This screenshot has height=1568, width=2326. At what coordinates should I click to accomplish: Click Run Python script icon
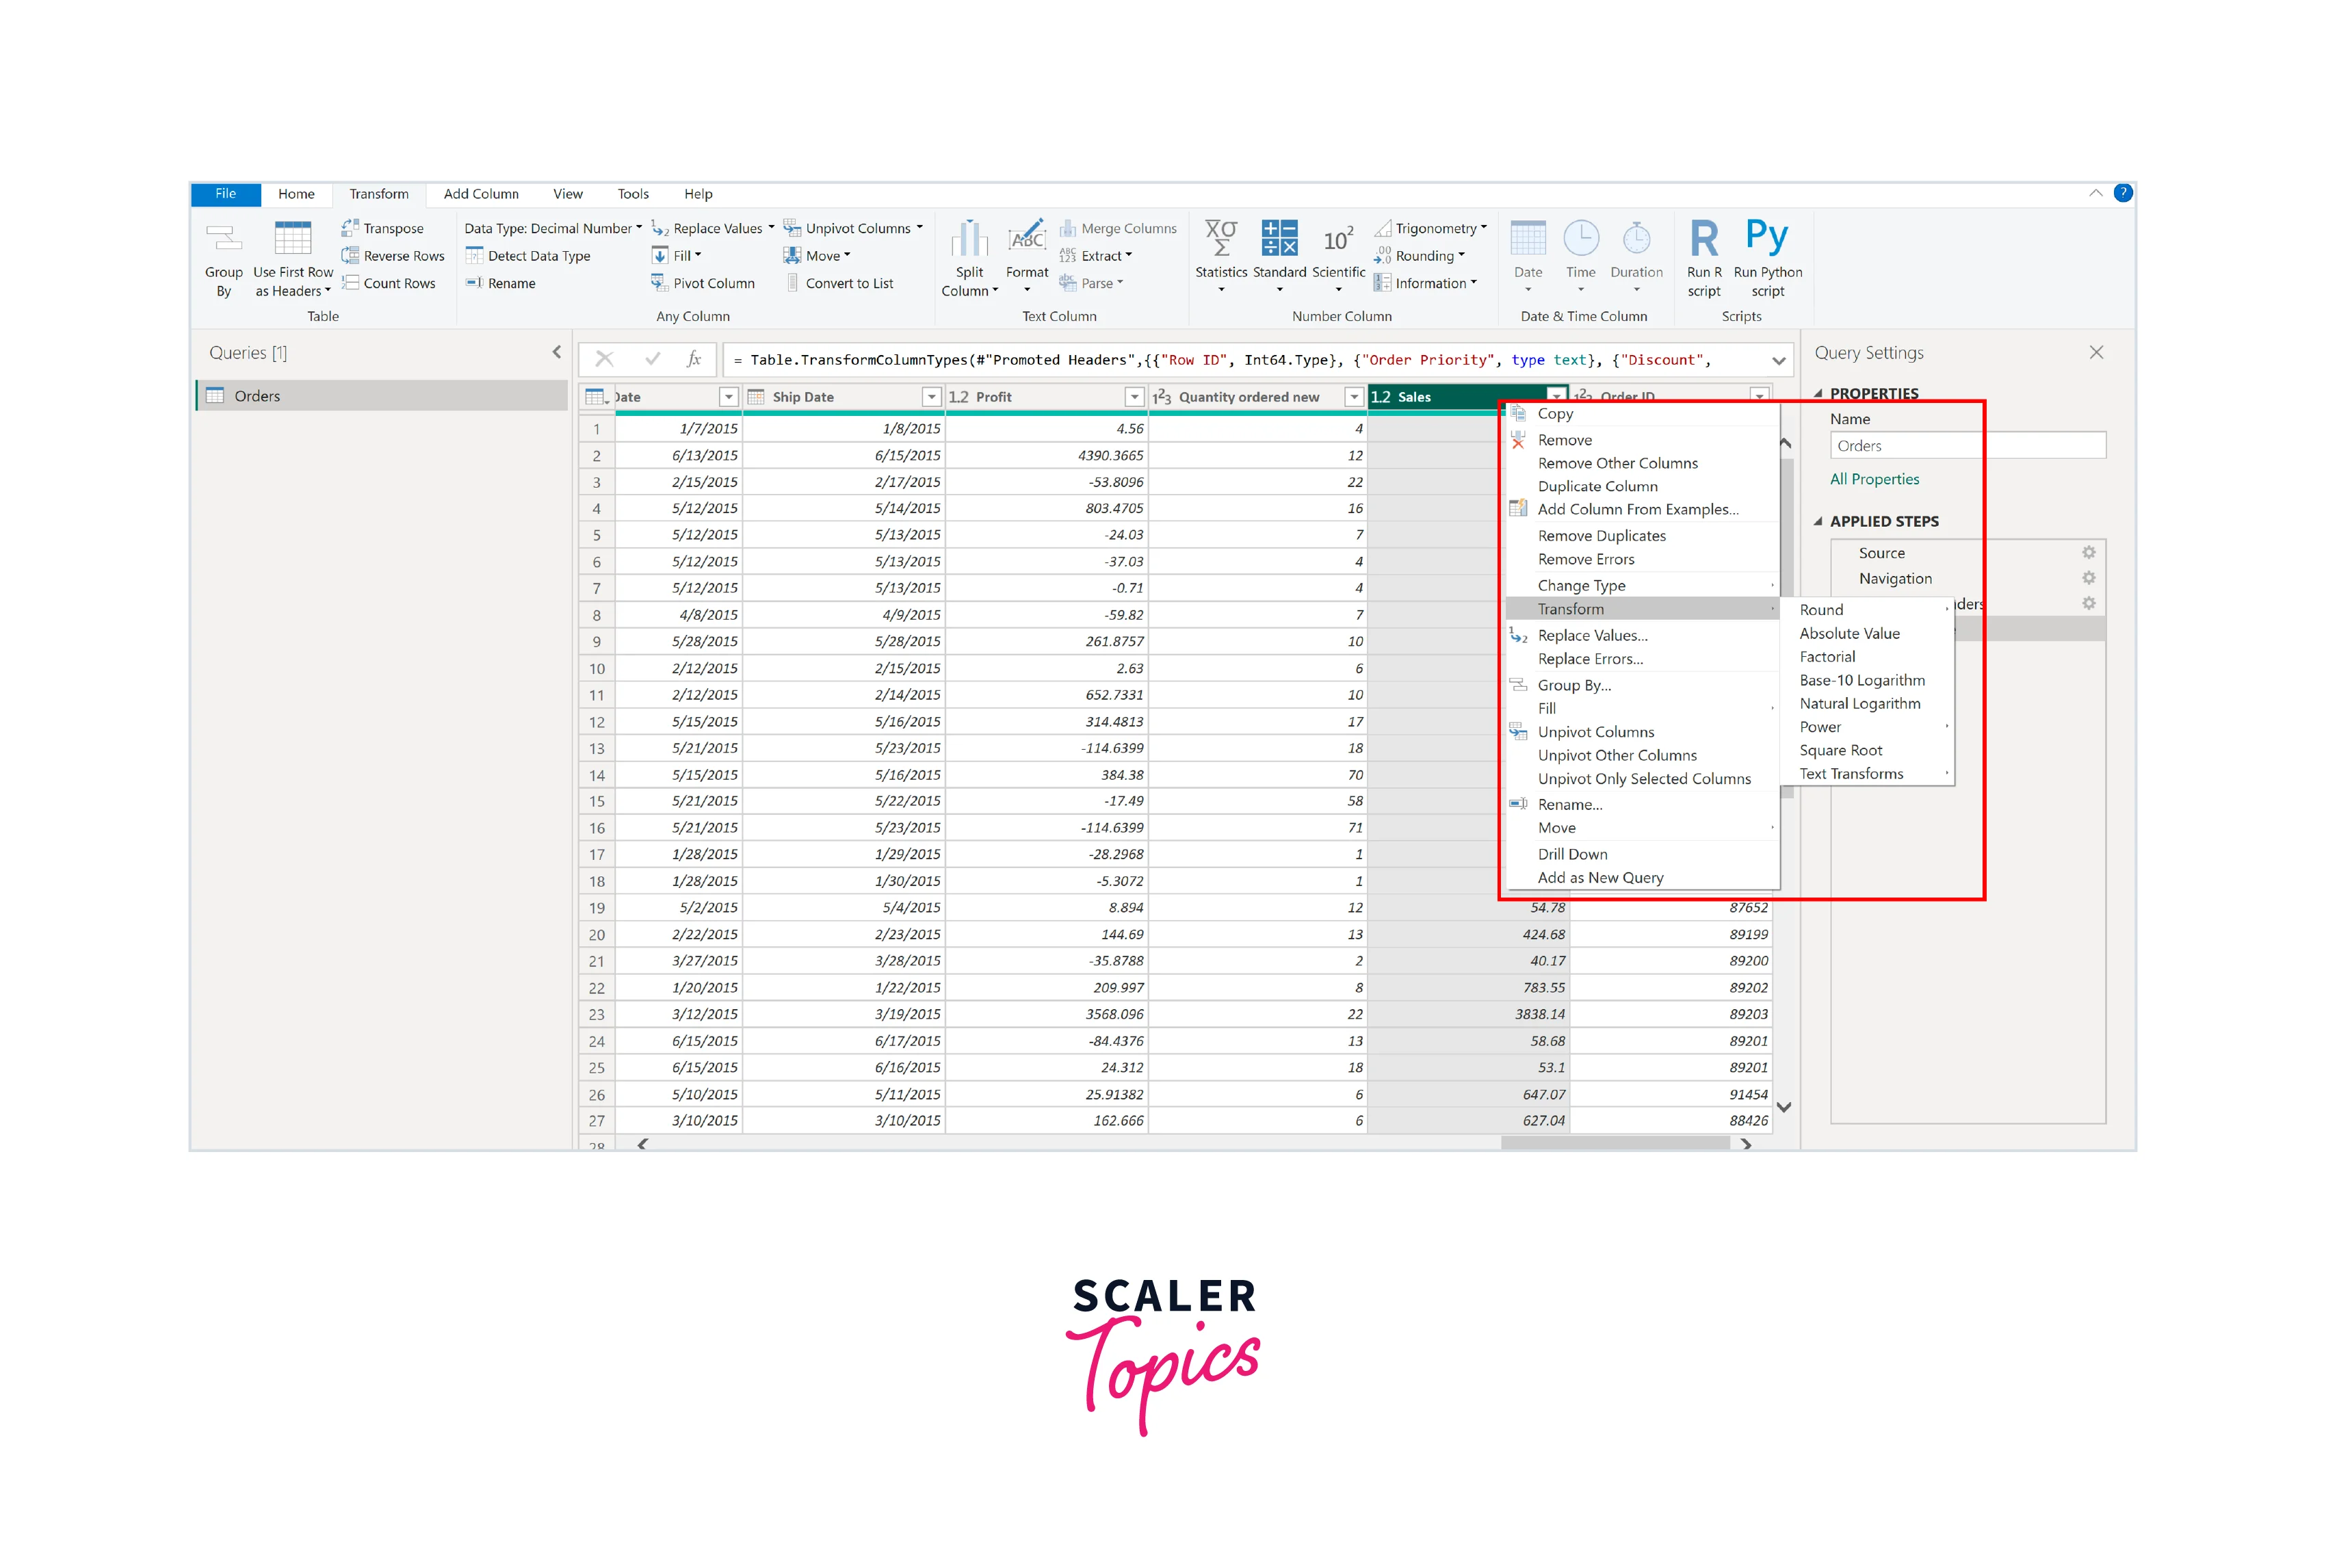click(x=1766, y=238)
